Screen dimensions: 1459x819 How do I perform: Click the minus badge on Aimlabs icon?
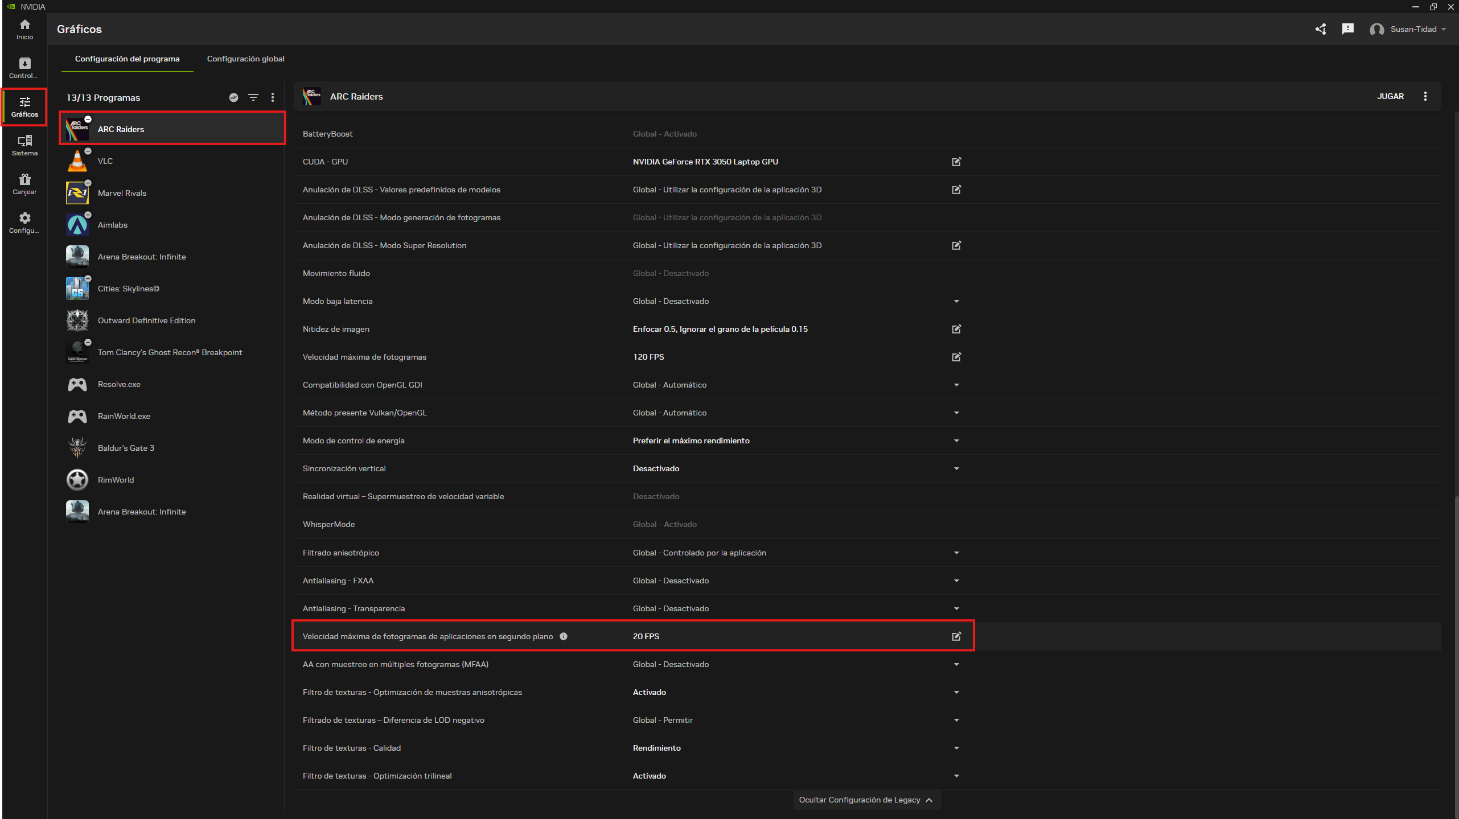tap(88, 215)
